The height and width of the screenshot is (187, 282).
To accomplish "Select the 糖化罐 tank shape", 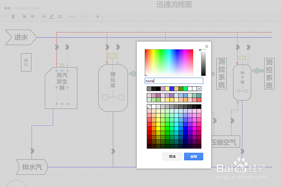I will pos(113,88).
